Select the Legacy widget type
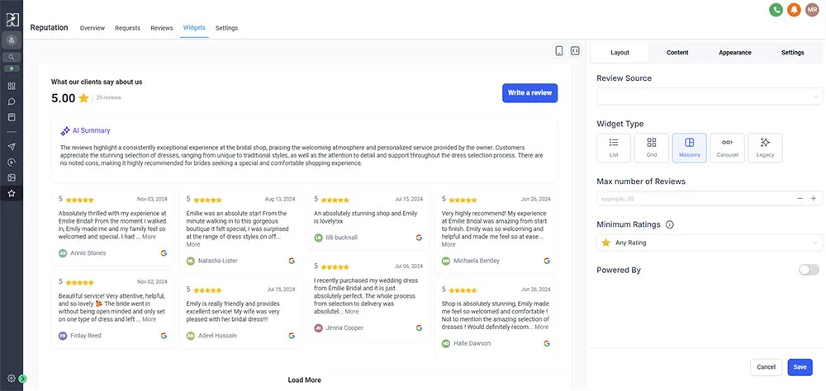The height and width of the screenshot is (391, 826). tap(766, 148)
